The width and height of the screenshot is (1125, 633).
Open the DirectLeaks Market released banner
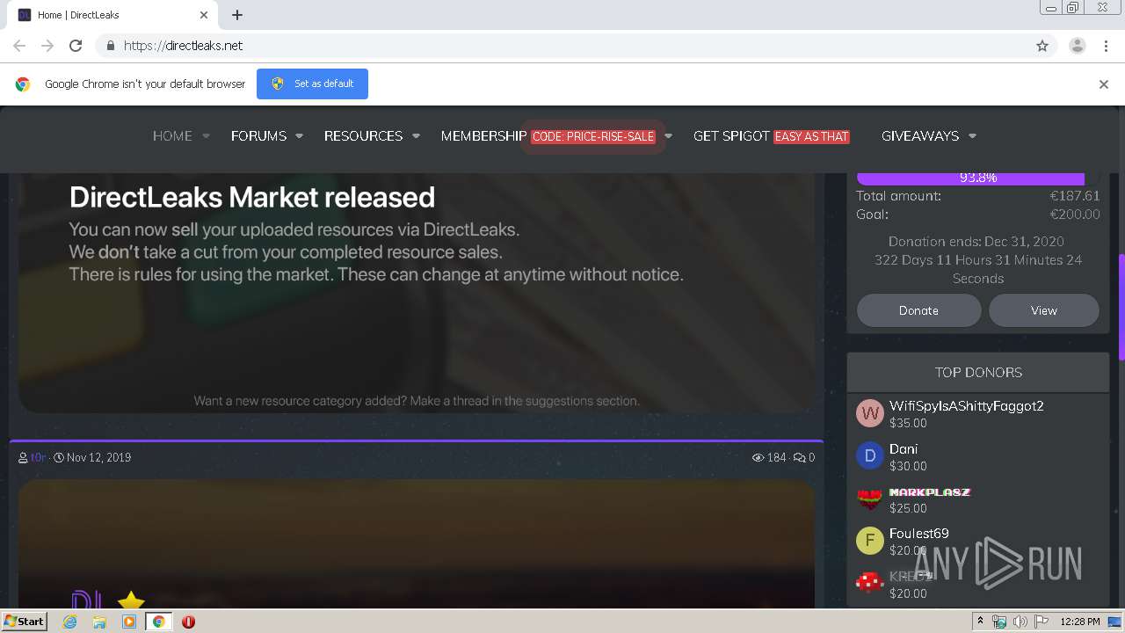click(x=417, y=293)
